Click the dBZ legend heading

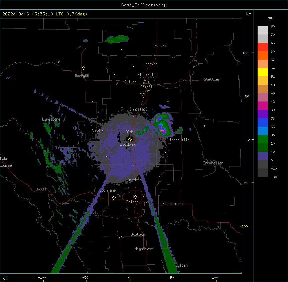[271, 18]
